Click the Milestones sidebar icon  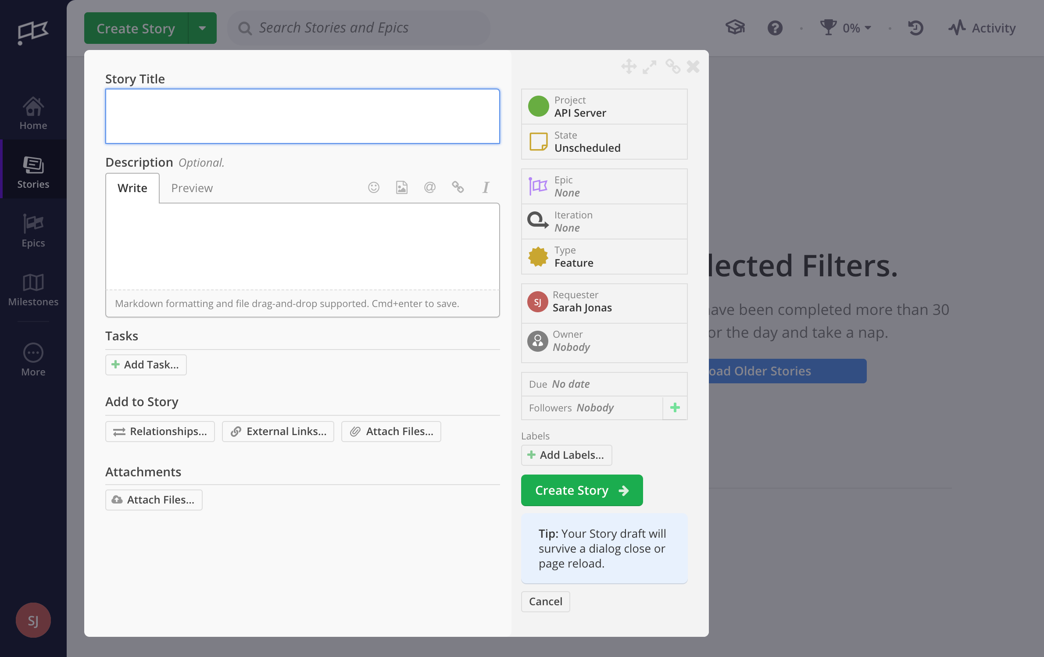click(33, 289)
